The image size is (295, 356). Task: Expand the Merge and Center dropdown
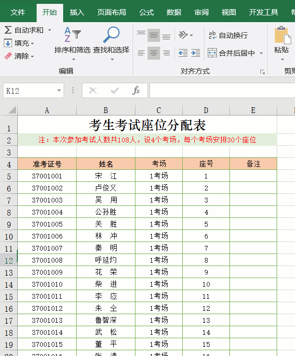[261, 53]
